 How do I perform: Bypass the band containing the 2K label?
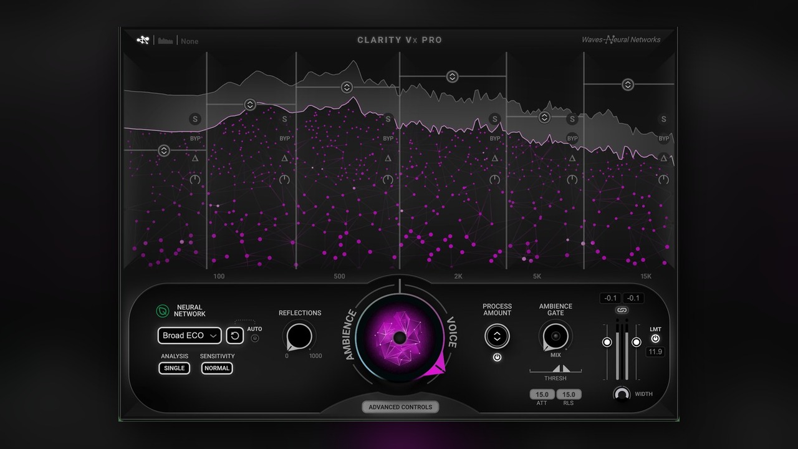(x=495, y=138)
